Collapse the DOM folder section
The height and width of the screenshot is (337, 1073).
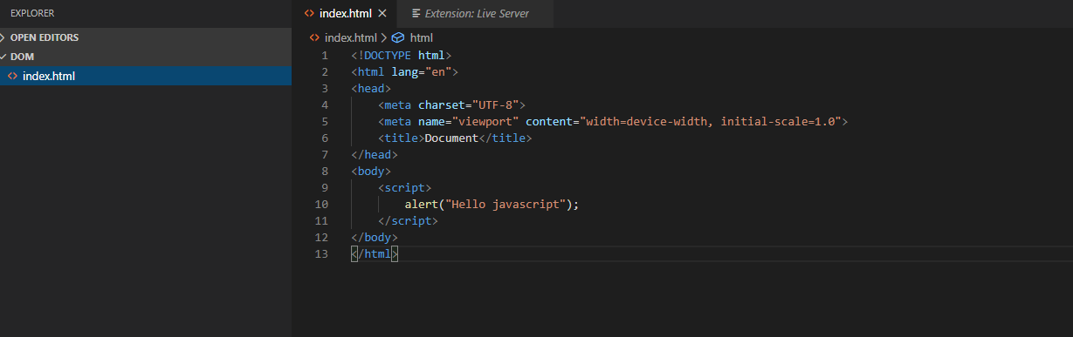click(x=146, y=57)
